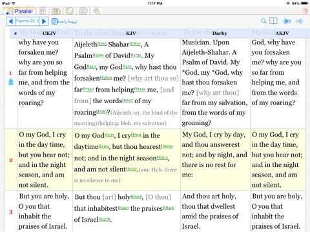This screenshot has height=232, width=310.
Task: Select verse number 3 in the margin
Action: point(11,212)
